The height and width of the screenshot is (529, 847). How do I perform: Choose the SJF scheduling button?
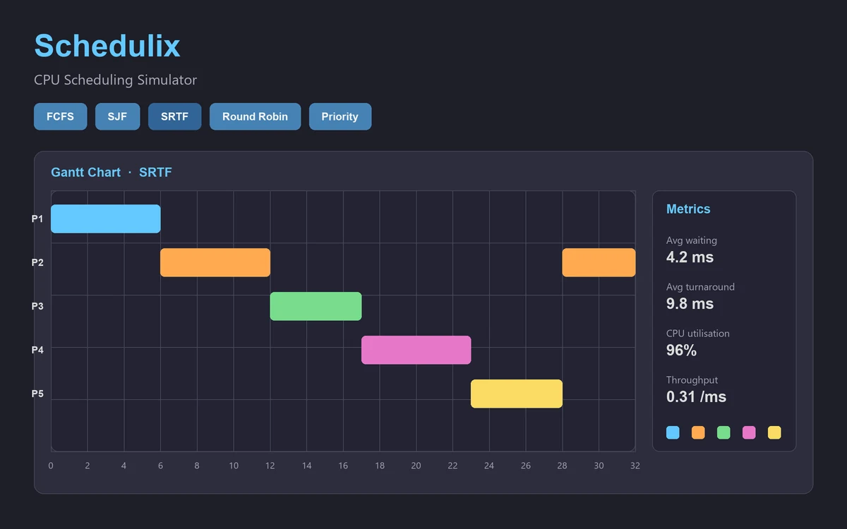[x=117, y=116]
